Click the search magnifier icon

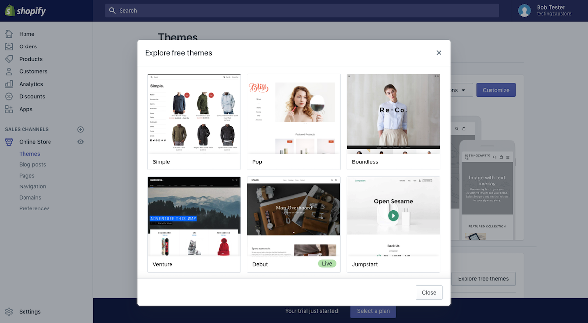point(112,10)
